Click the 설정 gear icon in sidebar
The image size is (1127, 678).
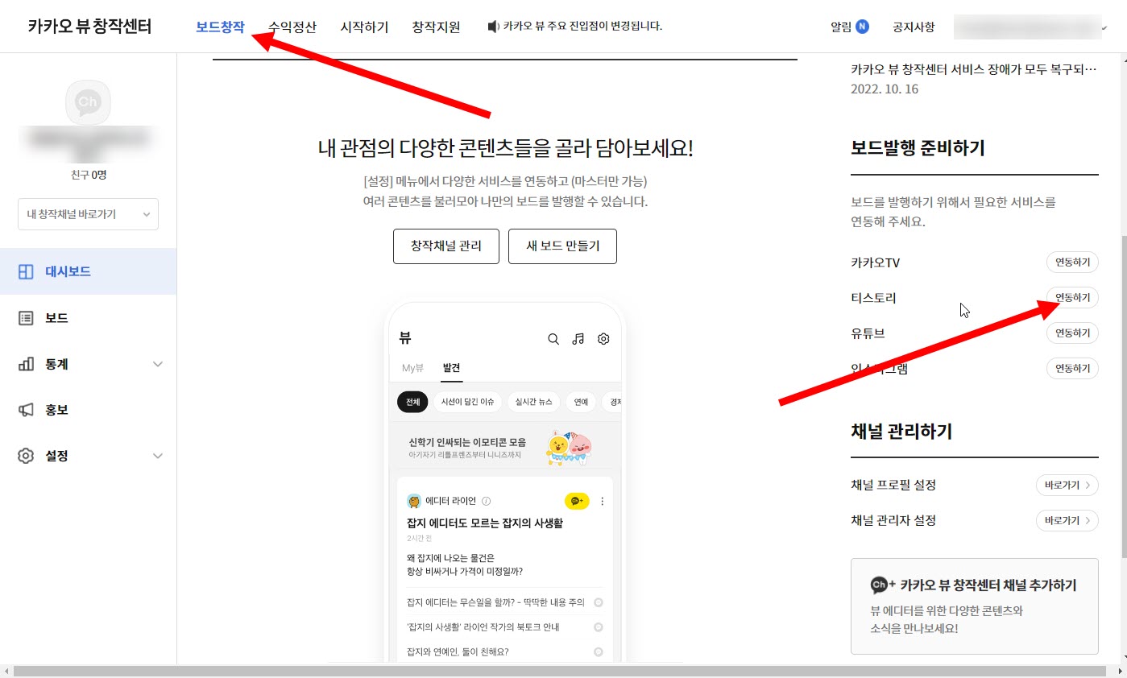coord(26,456)
